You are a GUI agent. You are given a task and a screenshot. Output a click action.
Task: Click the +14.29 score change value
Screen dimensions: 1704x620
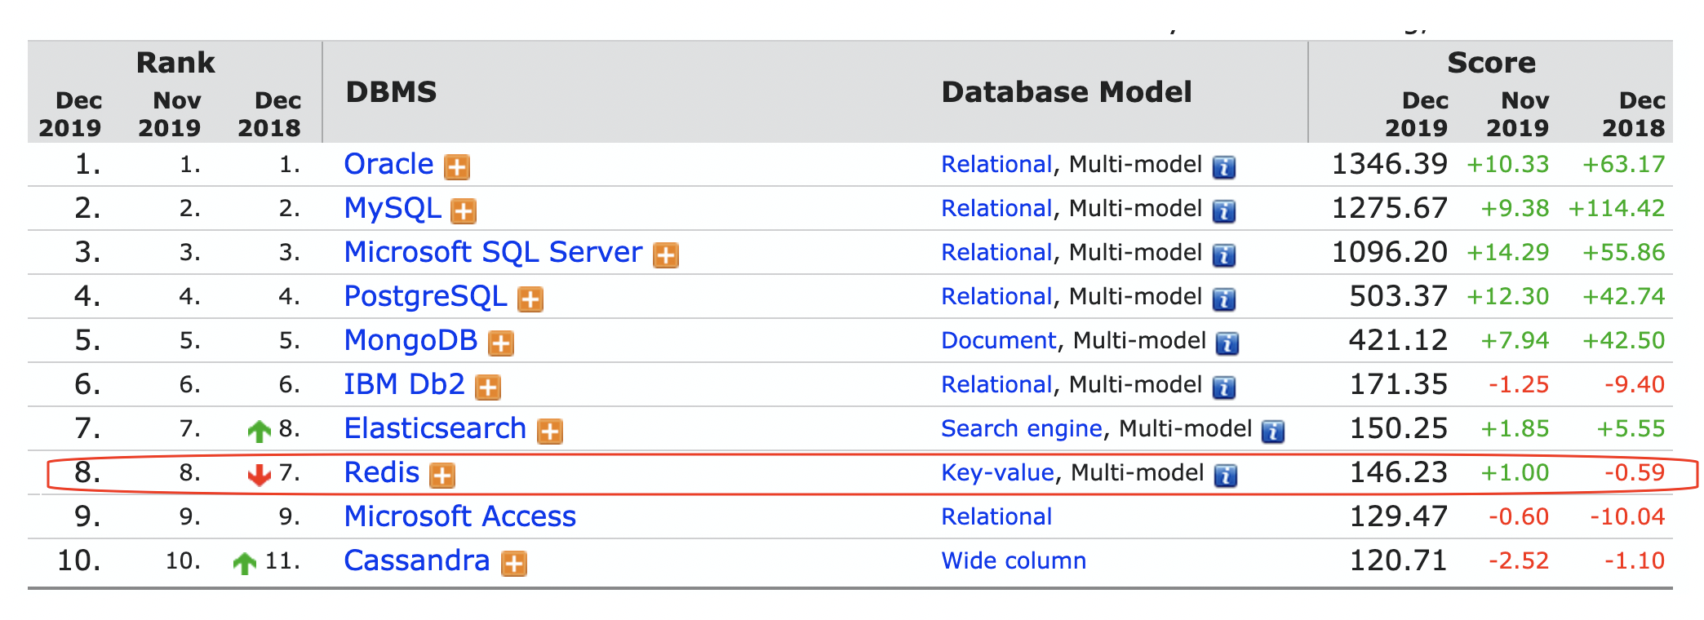point(1508,253)
